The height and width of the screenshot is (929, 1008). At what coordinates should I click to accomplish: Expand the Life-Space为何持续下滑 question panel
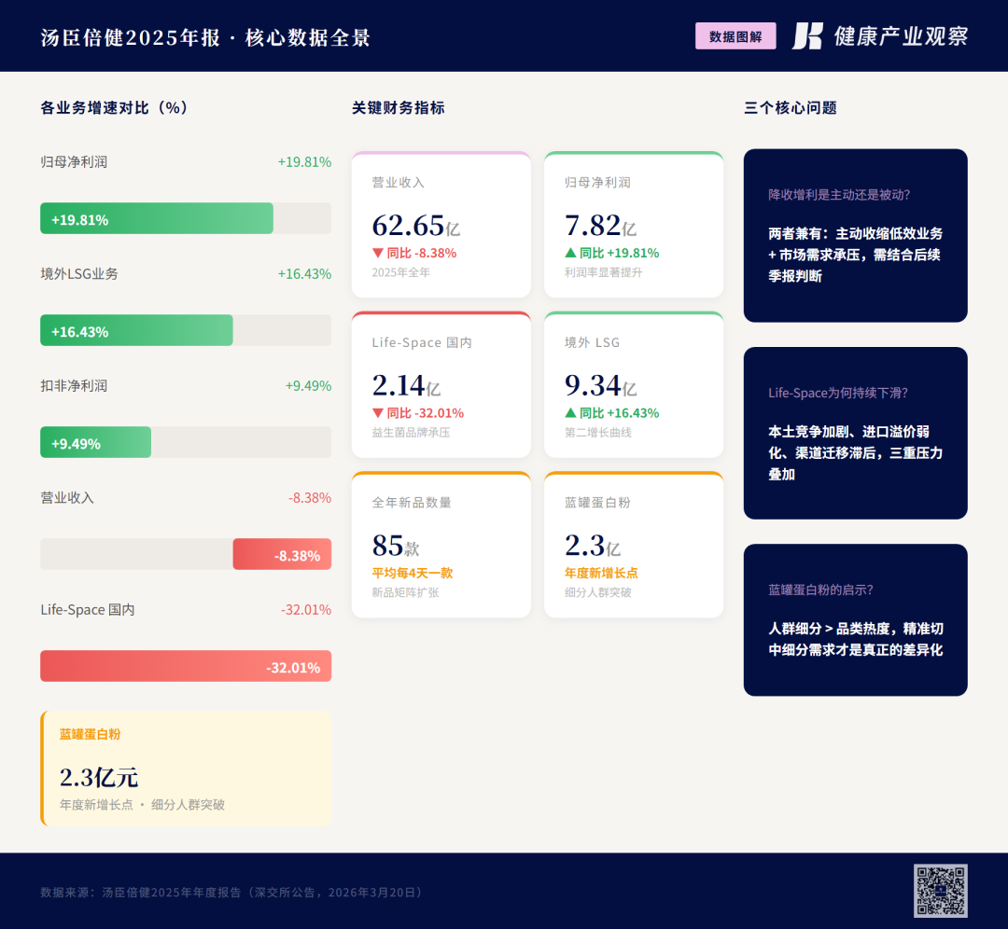[x=855, y=432]
